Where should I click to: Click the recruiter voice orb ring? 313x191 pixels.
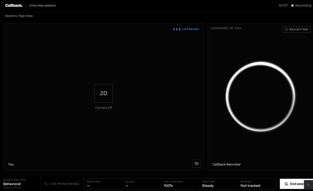261,96
